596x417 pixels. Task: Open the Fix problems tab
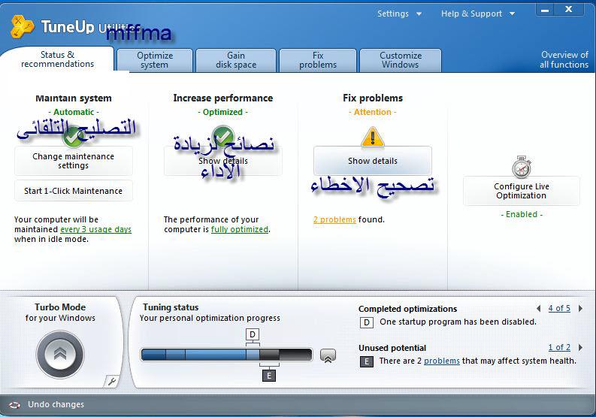(318, 60)
